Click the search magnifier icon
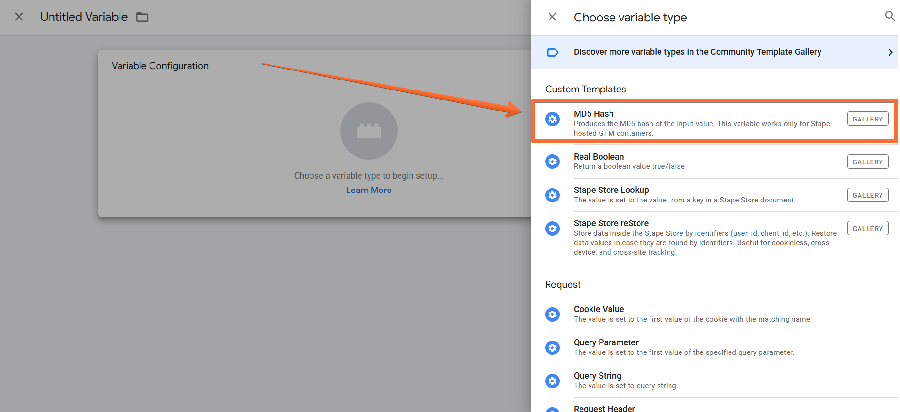Image resolution: width=900 pixels, height=412 pixels. 890,16
